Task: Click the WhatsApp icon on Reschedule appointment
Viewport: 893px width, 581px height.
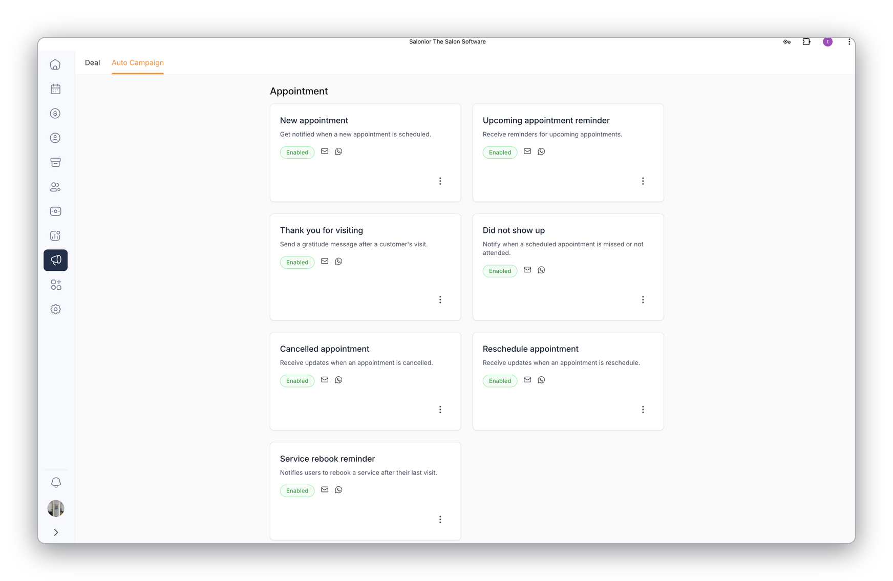Action: point(541,380)
